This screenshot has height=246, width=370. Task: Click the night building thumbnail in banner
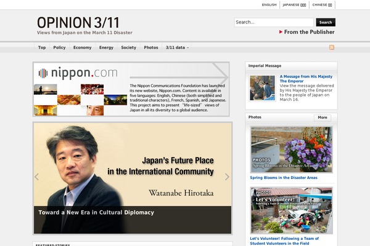tap(115, 100)
